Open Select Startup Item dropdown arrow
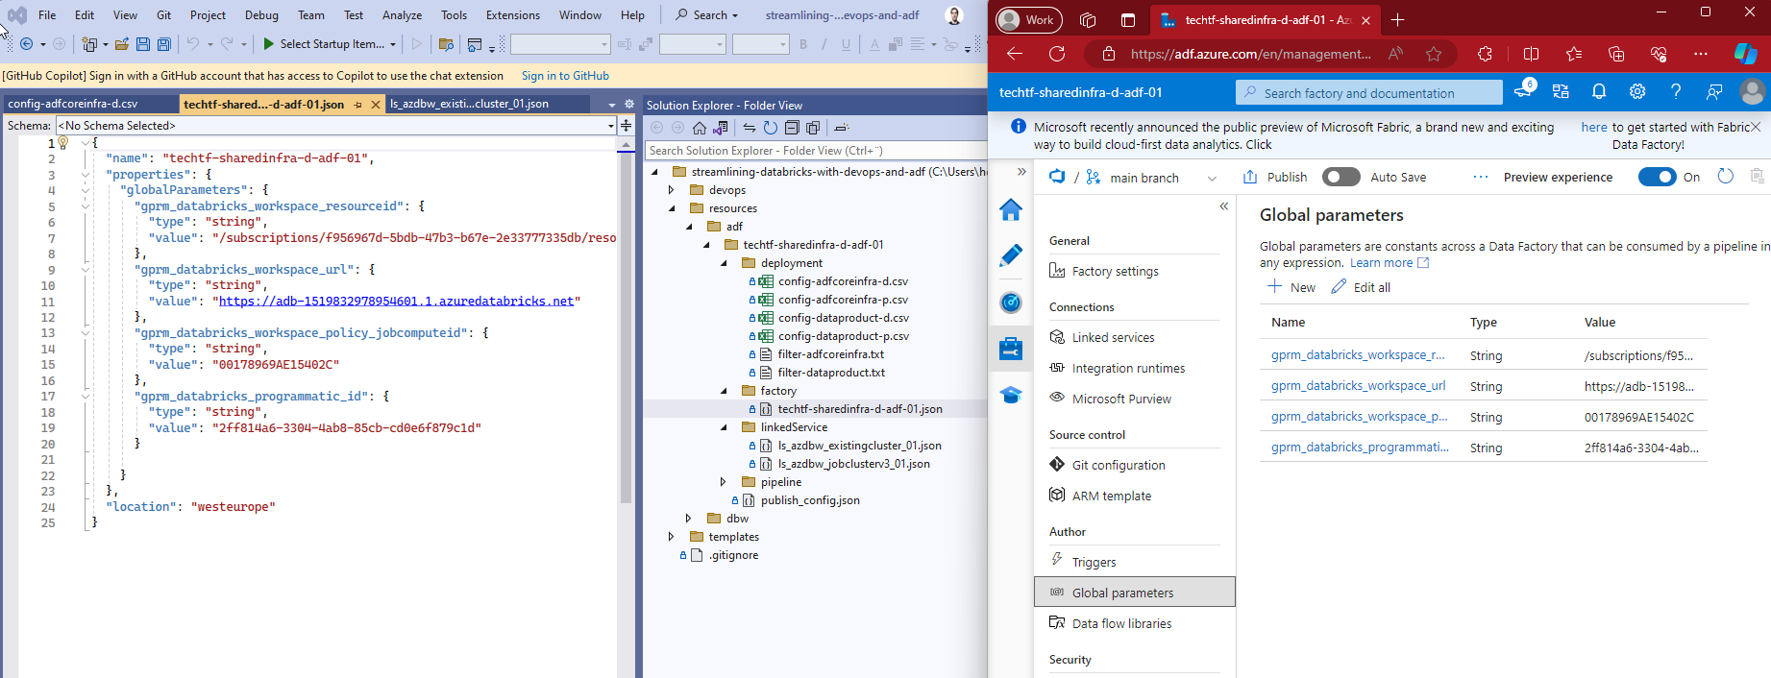 (393, 44)
